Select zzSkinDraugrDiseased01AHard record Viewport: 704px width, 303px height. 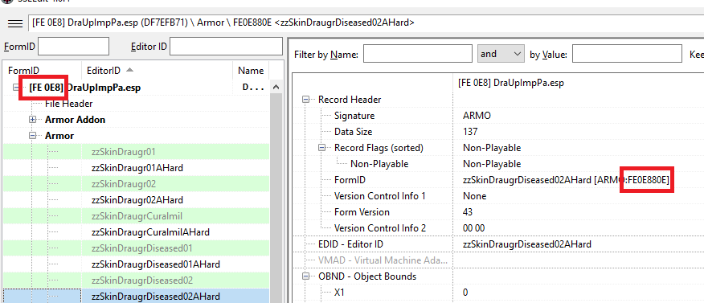pos(136,264)
